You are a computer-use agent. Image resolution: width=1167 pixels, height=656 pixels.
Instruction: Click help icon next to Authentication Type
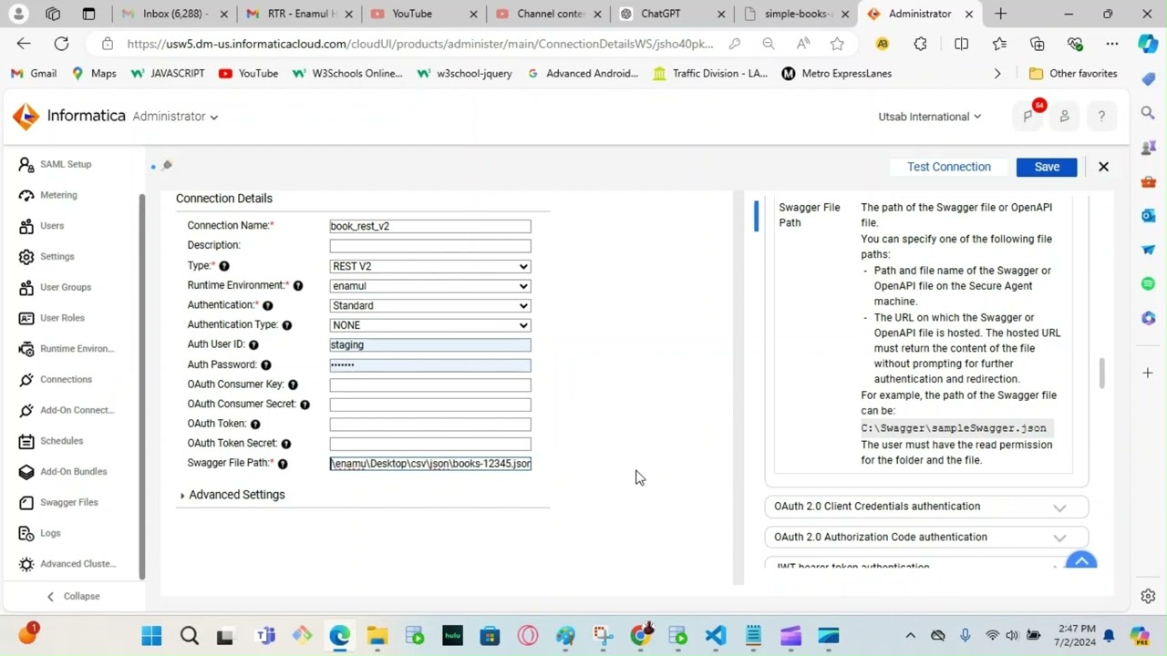pyautogui.click(x=287, y=325)
